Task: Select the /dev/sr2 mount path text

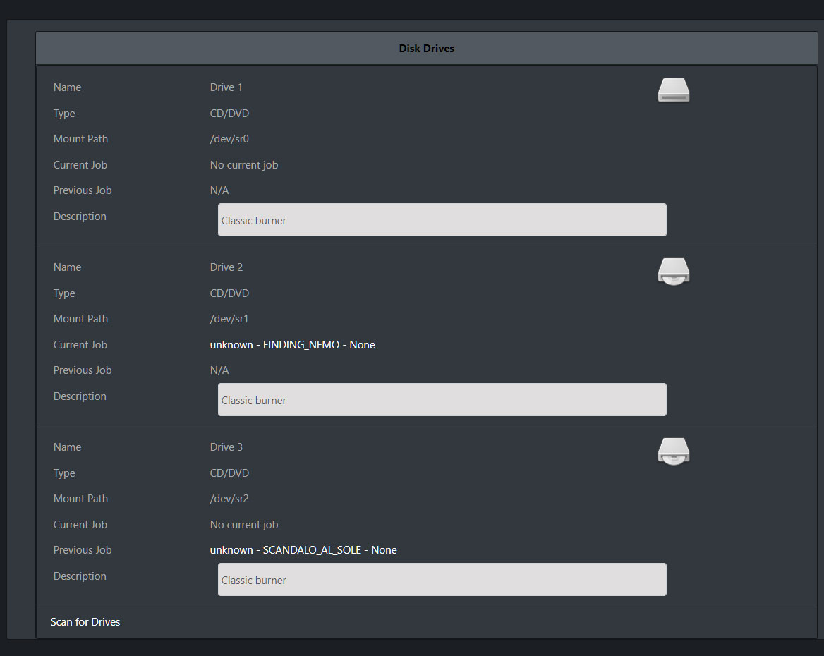Action: pyautogui.click(x=229, y=499)
